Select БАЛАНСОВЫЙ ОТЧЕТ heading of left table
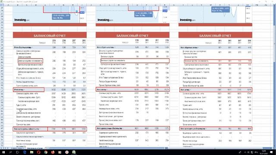Screen dimensions: 276x155 point(50,36)
